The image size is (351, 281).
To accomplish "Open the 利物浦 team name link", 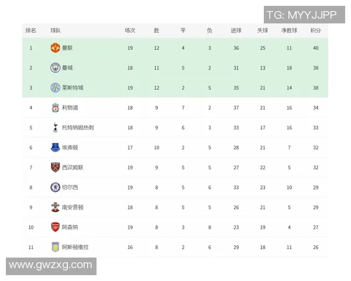I will [x=70, y=108].
